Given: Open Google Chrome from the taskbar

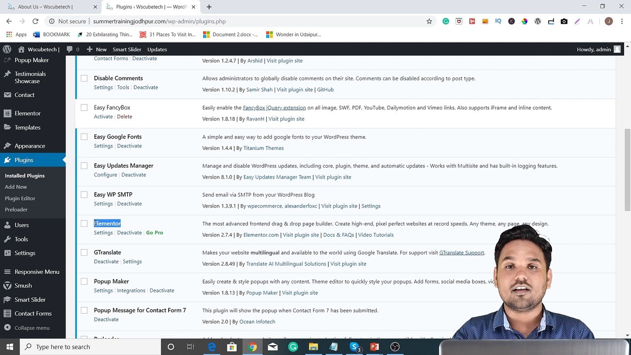Looking at the screenshot, I should click(252, 347).
